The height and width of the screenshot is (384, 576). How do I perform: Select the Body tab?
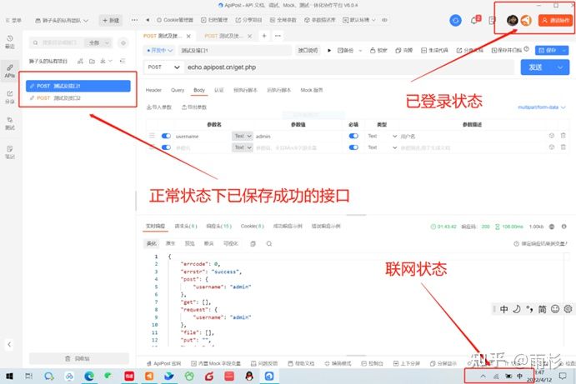pyautogui.click(x=199, y=90)
